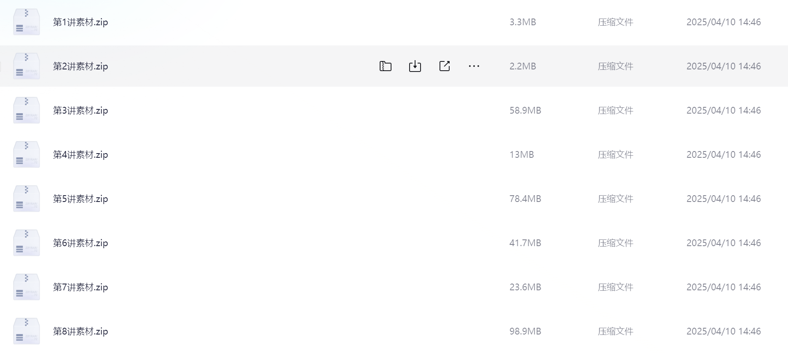Screen dimensions: 788x353
Task: Select the file name 第3讲素材.zip
Action: coord(80,111)
